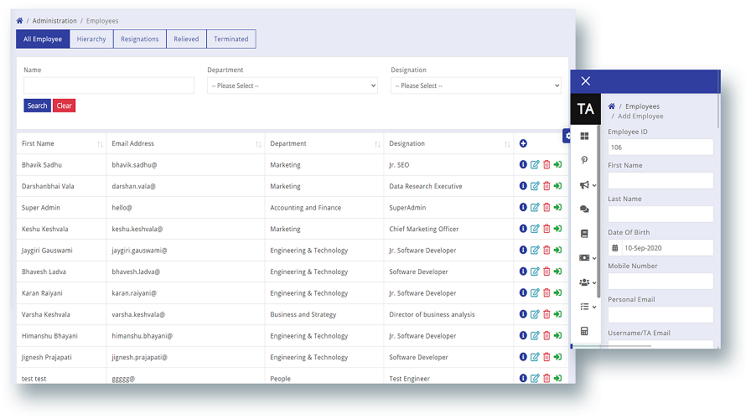Image resolution: width=746 pixels, height=419 pixels.
Task: Click the red Clear button
Action: point(65,106)
